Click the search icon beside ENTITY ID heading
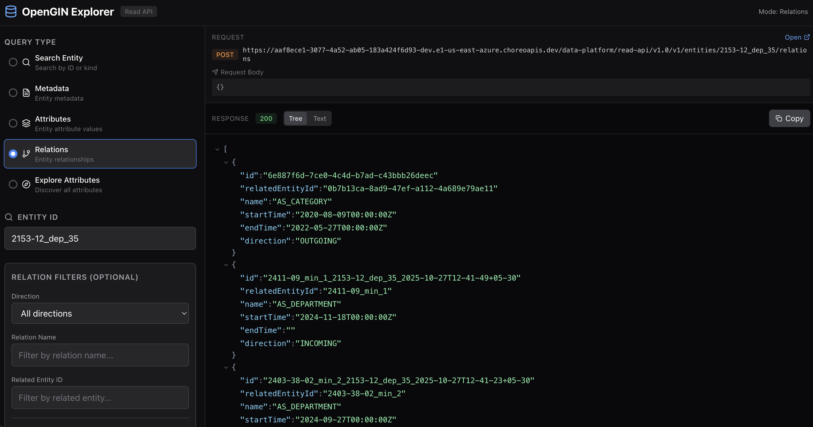The height and width of the screenshot is (427, 813). 9,217
